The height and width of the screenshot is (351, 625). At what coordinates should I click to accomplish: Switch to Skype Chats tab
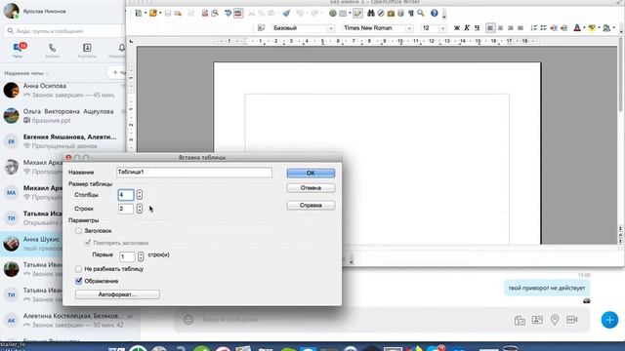(x=18, y=51)
